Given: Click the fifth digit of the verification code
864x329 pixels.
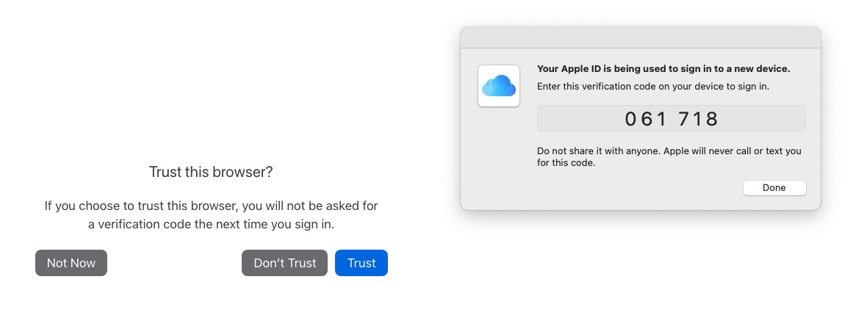Looking at the screenshot, I should tap(698, 119).
